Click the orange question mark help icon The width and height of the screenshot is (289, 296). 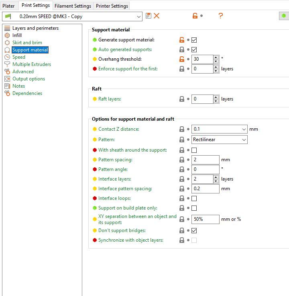click(x=221, y=16)
